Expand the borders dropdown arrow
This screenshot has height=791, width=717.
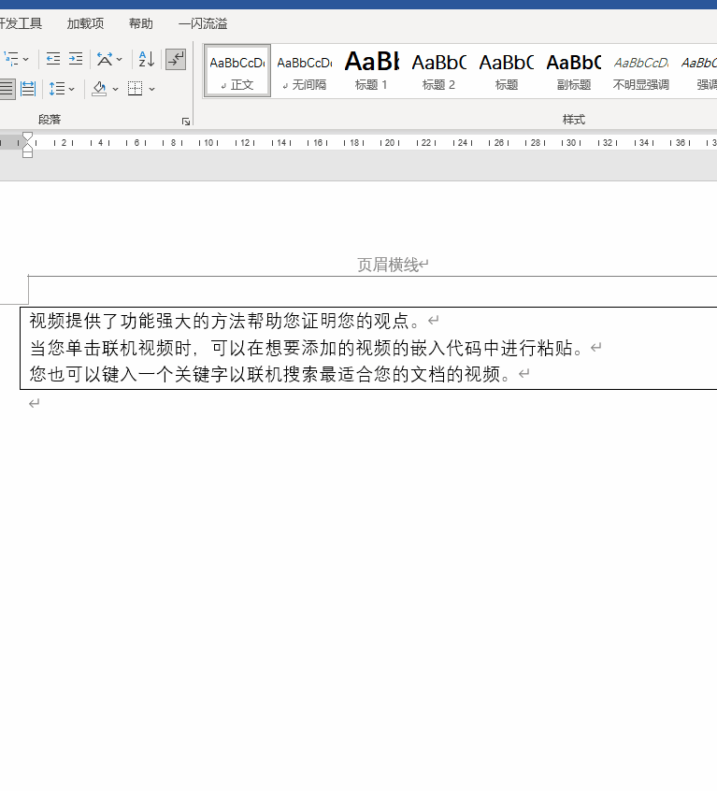pyautogui.click(x=151, y=89)
